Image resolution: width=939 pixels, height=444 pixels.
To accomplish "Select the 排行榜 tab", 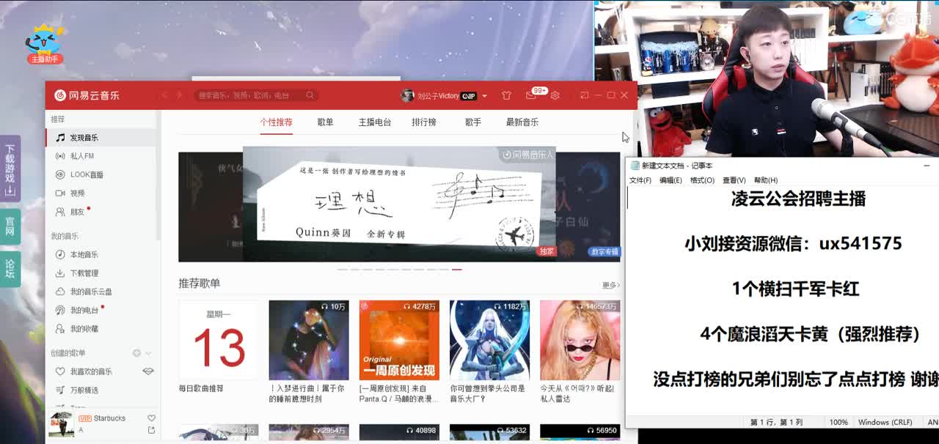I will pyautogui.click(x=424, y=122).
